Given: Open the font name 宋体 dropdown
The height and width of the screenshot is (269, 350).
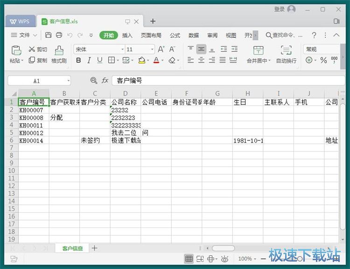Looking at the screenshot, I should pyautogui.click(x=123, y=49).
